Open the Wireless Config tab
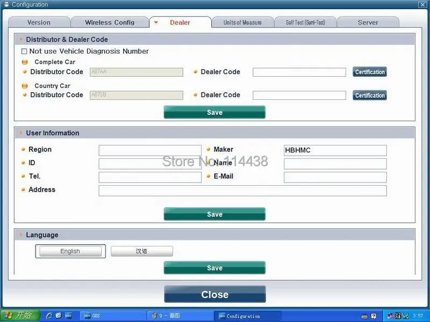Image resolution: width=430 pixels, height=322 pixels. point(110,23)
